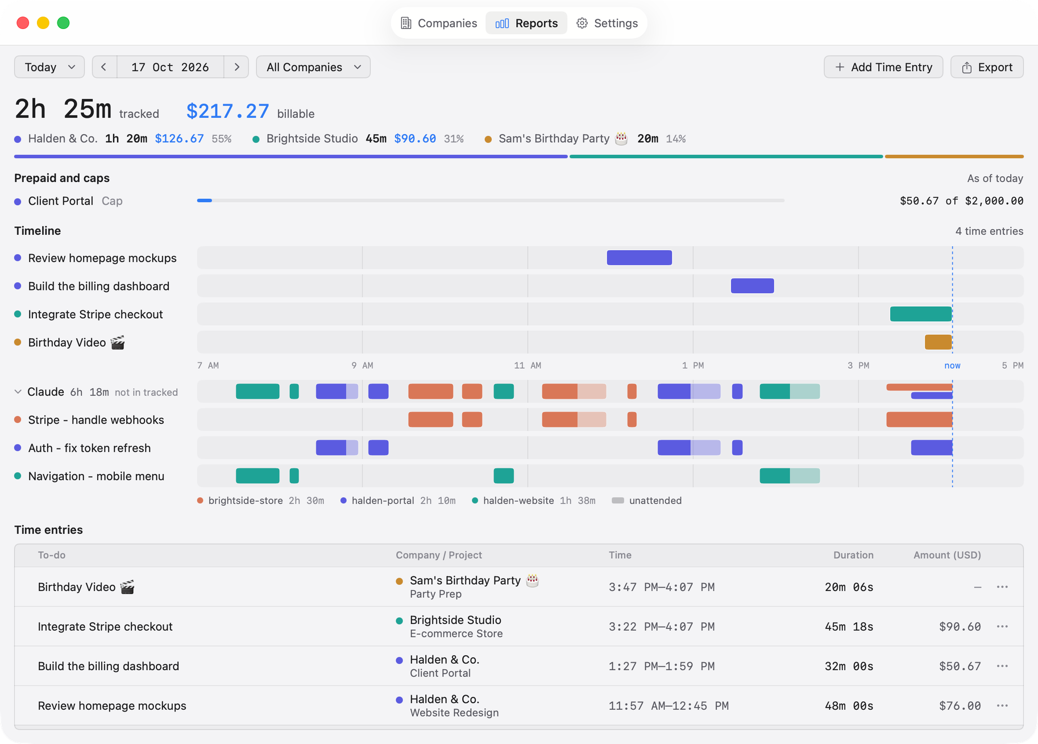Open the Companies tab
Screen dimensions: 1038x744
pyautogui.click(x=438, y=23)
